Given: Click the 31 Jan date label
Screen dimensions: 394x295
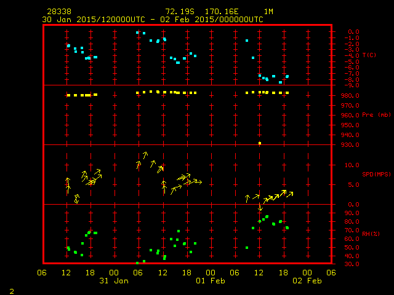Looking at the screenshot, I should click(114, 281).
